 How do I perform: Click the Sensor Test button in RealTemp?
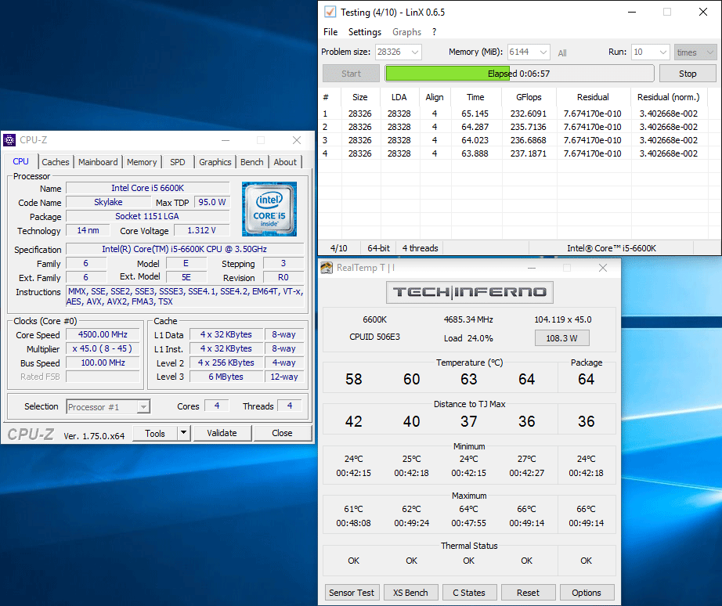tap(352, 593)
